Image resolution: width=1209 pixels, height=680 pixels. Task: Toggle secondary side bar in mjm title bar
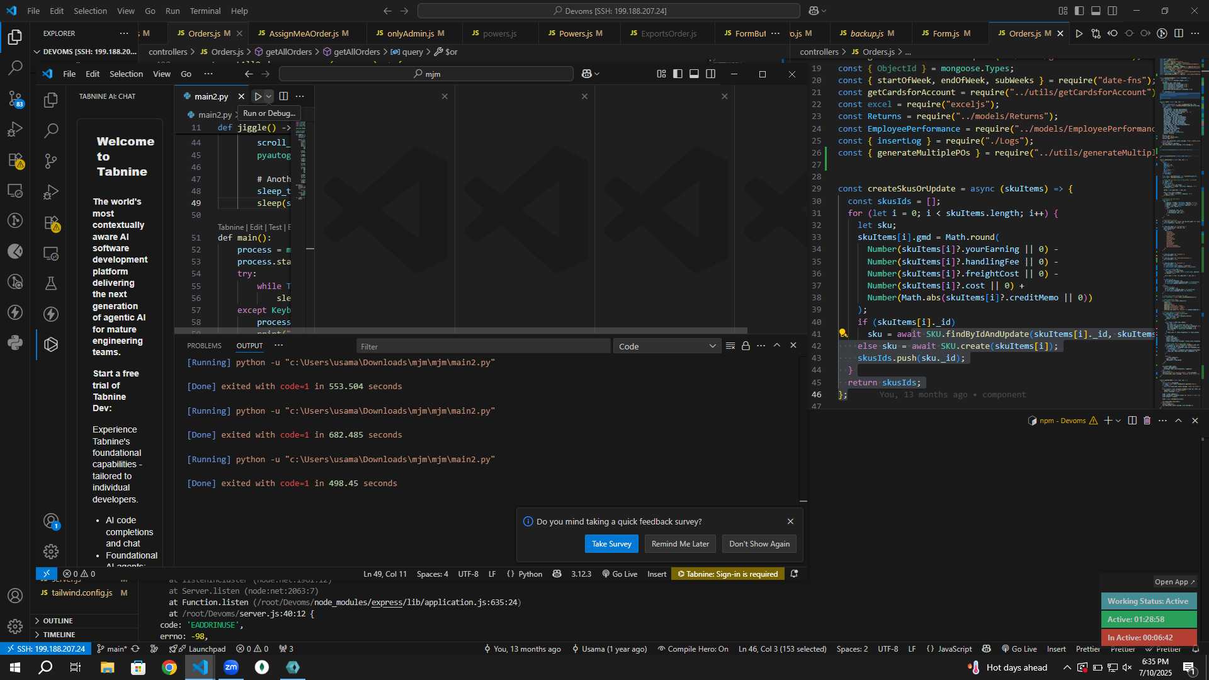point(711,74)
